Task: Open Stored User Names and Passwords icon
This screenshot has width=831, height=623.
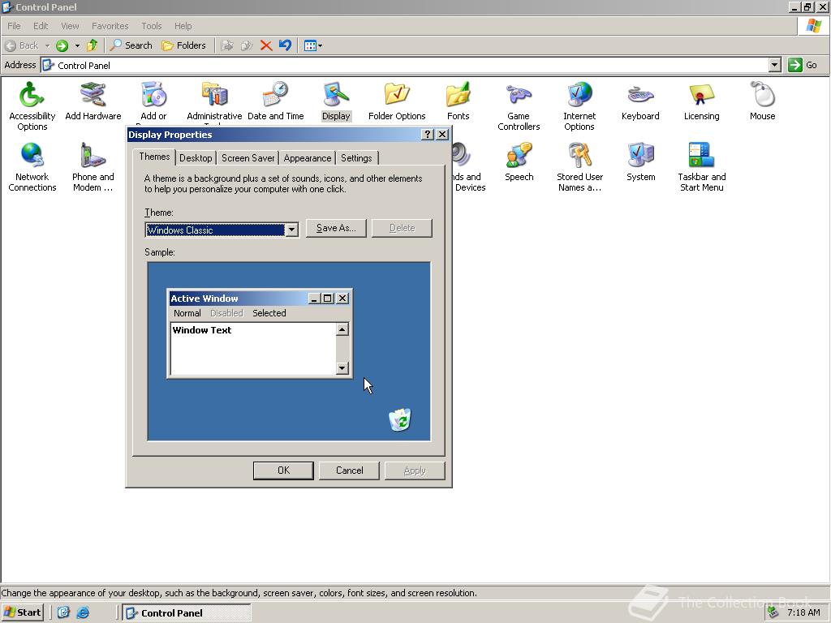Action: [579, 166]
